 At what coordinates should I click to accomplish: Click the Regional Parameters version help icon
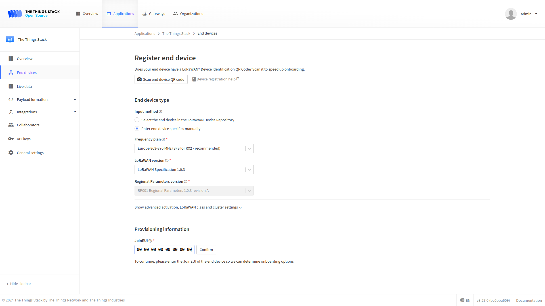point(185,182)
